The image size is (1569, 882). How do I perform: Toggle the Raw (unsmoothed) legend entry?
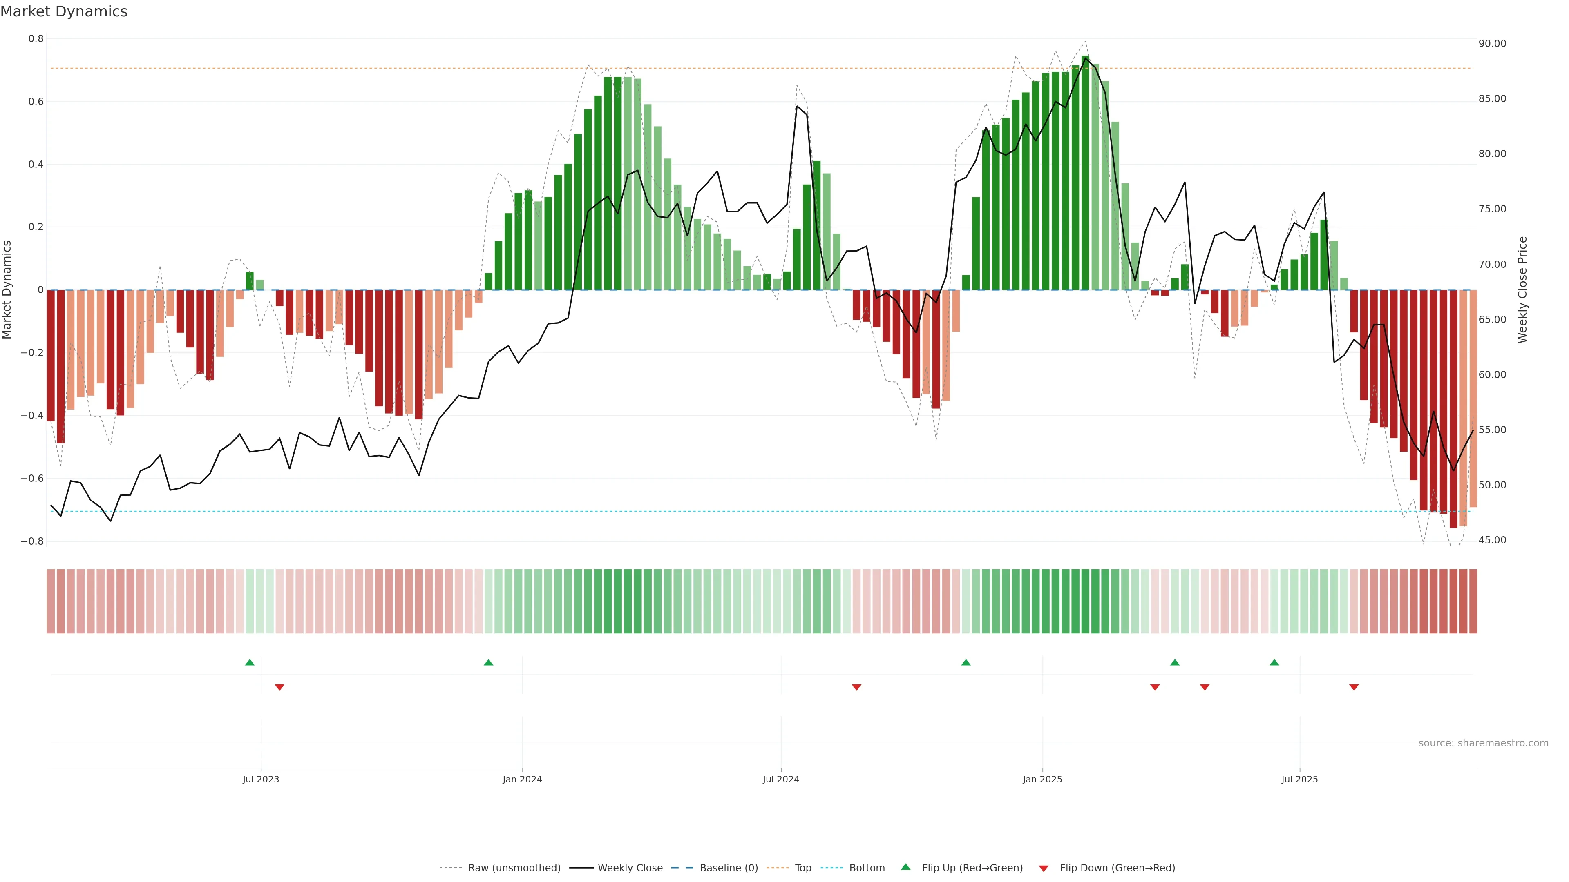coord(514,868)
